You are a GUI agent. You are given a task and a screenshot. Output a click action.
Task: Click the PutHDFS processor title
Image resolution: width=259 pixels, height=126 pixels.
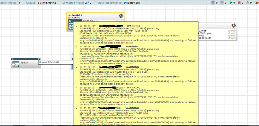pyautogui.click(x=76, y=15)
